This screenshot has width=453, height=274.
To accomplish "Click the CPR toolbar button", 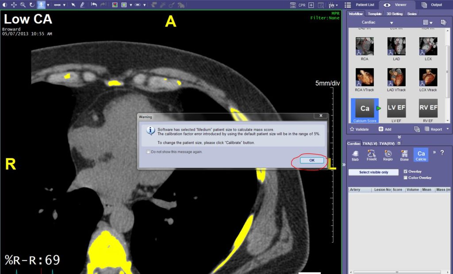I will pos(302,5).
